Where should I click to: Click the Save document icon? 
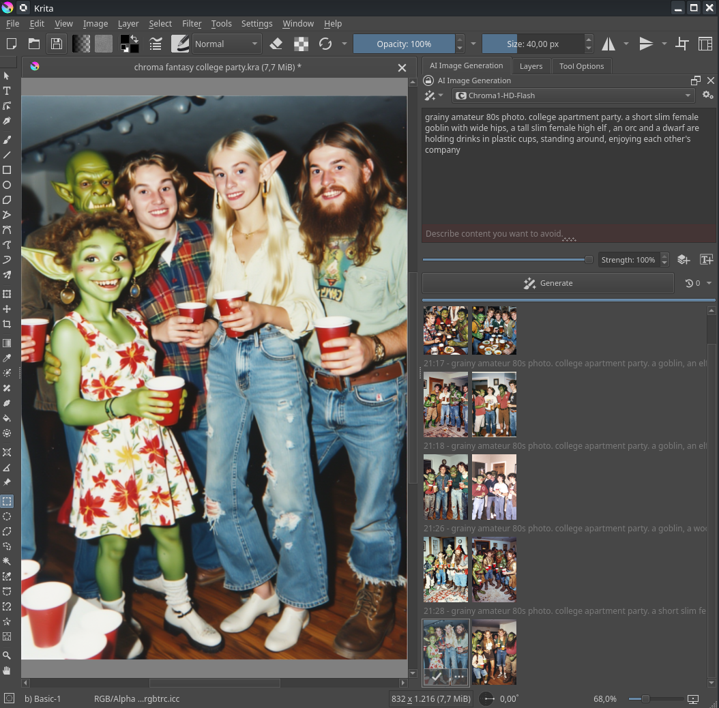pos(57,44)
